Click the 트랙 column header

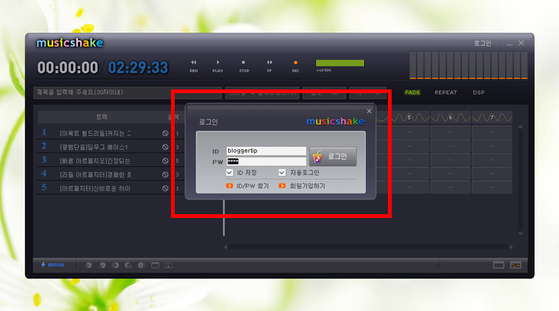coord(101,117)
